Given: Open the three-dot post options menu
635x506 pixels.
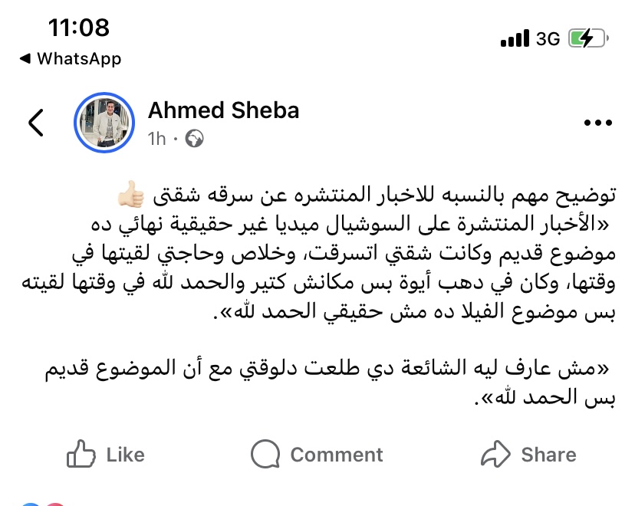Looking at the screenshot, I should [597, 122].
